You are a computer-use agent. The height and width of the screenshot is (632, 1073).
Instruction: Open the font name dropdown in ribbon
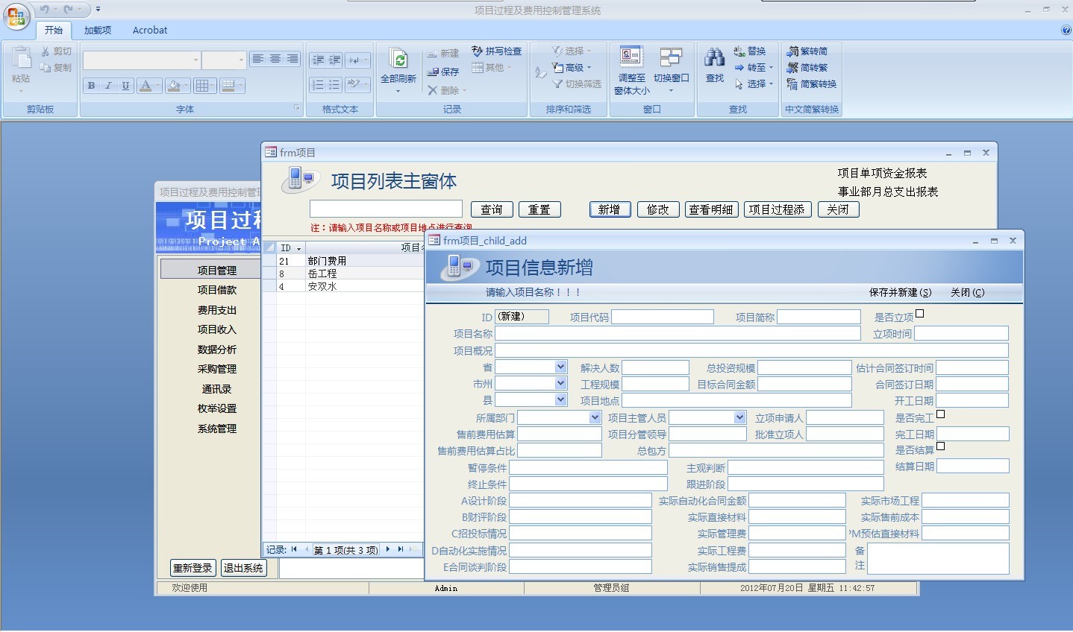(x=196, y=60)
